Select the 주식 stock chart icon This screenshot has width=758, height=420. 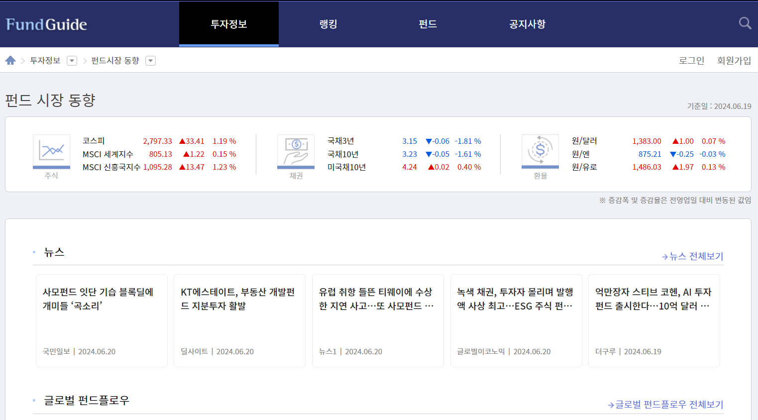tap(51, 151)
